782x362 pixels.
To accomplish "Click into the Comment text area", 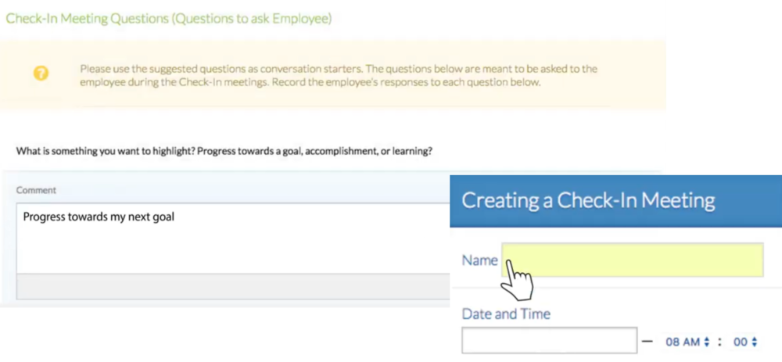I will click(233, 238).
